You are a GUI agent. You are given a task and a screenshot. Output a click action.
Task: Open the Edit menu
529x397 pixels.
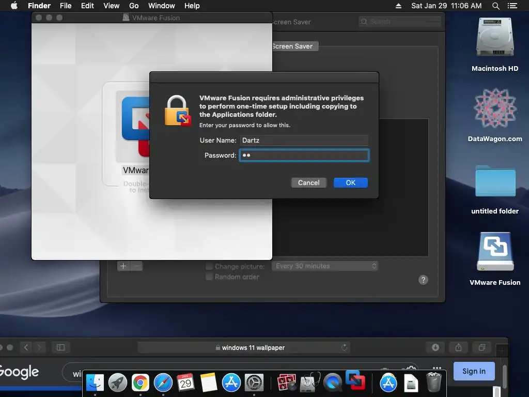click(87, 6)
